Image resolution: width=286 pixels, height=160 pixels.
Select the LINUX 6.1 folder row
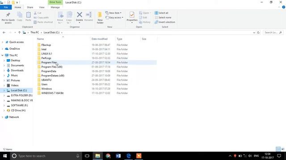click(x=97, y=54)
